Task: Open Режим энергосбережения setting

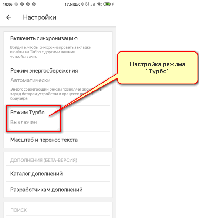Action: pyautogui.click(x=58, y=84)
